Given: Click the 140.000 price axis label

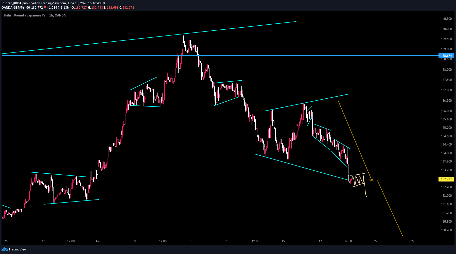Looking at the screenshot, I should 446,29.
